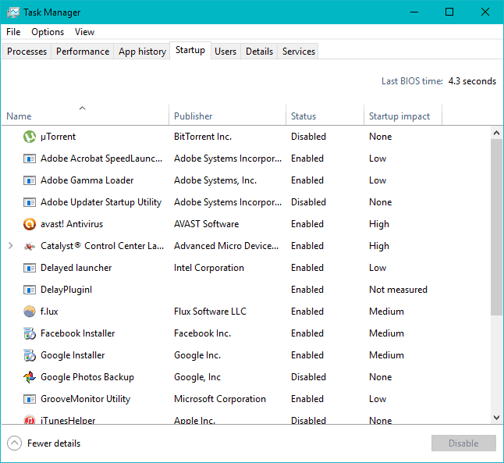Close the Task Manager window
504x463 pixels.
click(485, 12)
